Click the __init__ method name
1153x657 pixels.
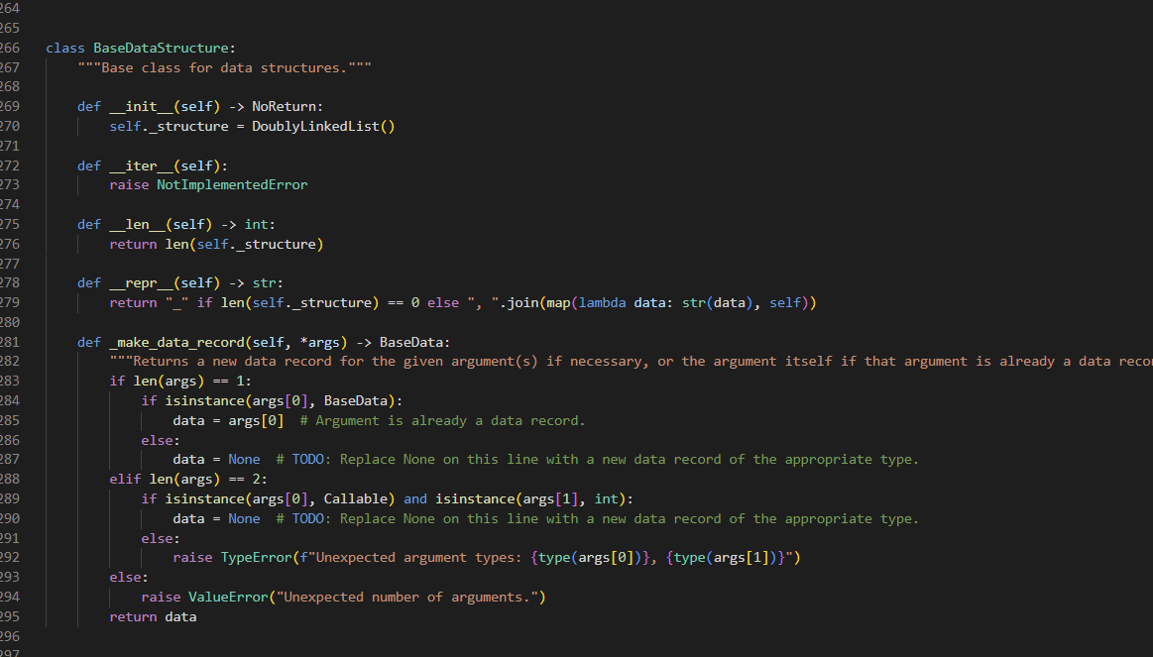tap(141, 107)
